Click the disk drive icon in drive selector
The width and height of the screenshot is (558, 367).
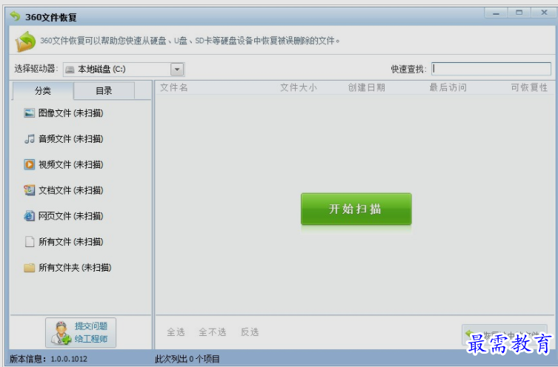pyautogui.click(x=70, y=70)
